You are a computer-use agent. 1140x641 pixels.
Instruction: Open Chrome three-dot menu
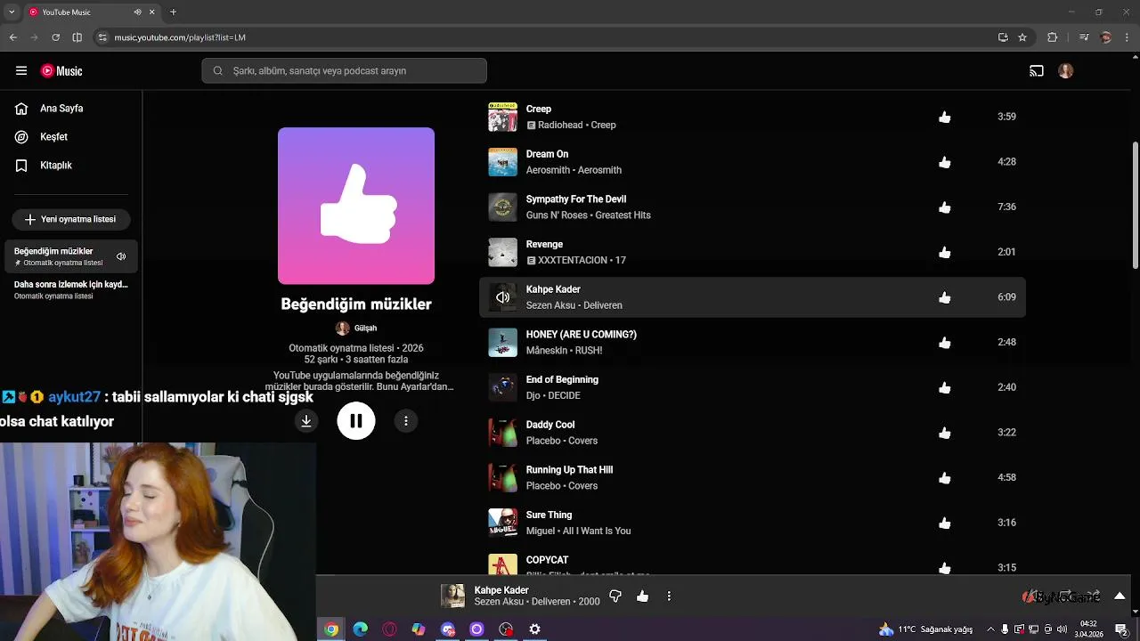pos(1127,37)
